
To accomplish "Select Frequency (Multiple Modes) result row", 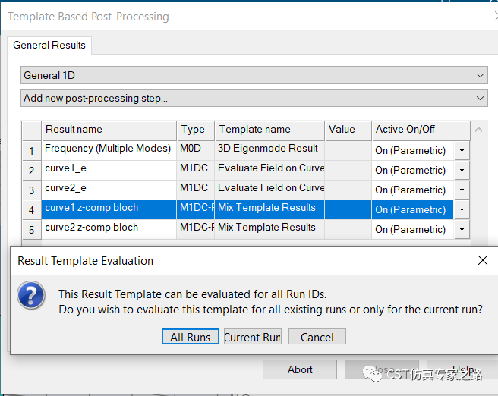I will tap(109, 149).
